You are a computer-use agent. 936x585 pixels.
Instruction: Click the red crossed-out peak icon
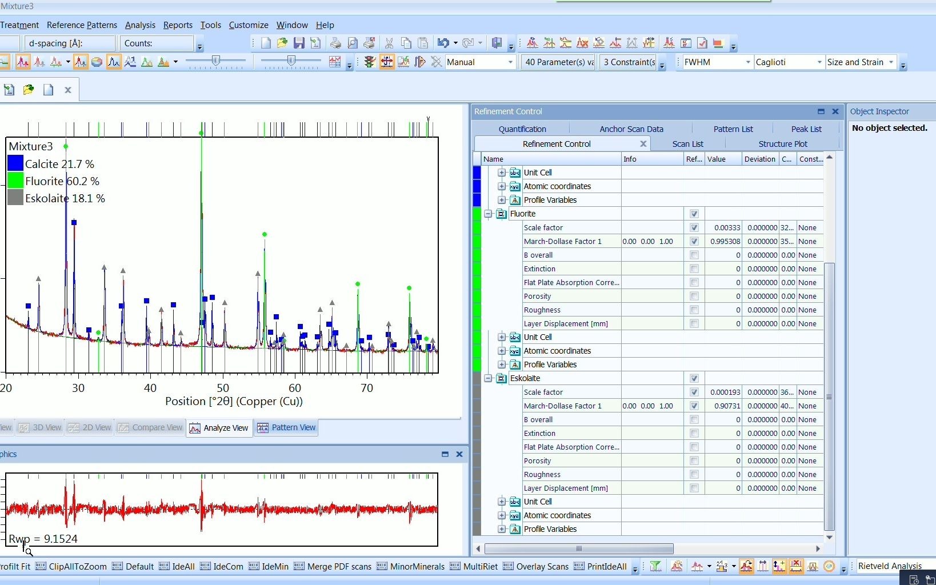582,43
